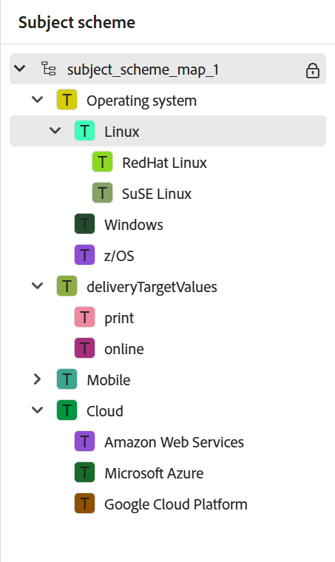Click the teal T icon next to Linux
This screenshot has width=335, height=562.
[x=84, y=131]
